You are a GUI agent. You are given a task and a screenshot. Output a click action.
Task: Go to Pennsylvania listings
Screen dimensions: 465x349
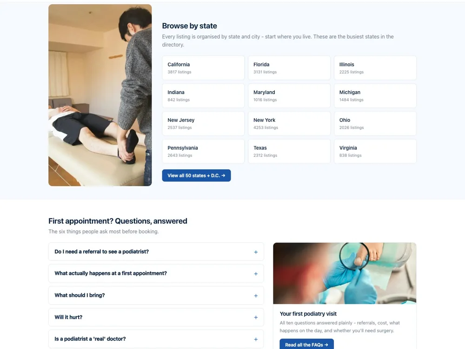click(203, 151)
